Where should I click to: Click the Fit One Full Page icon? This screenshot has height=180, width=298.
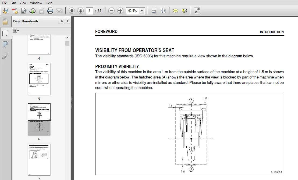point(163,11)
